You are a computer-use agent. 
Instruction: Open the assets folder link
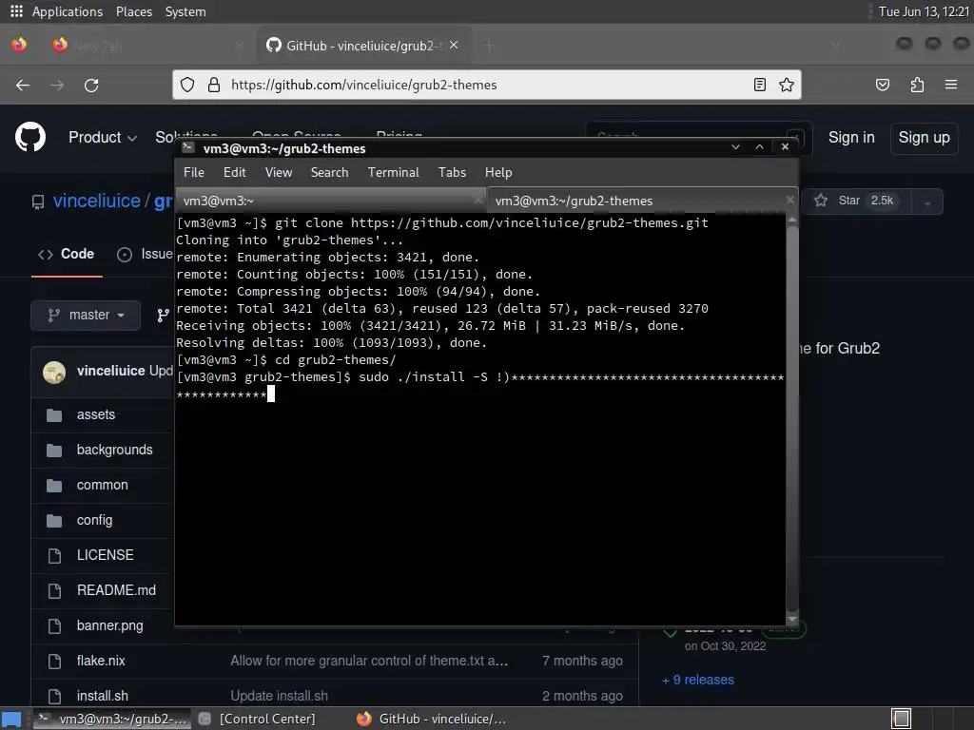pyautogui.click(x=96, y=414)
